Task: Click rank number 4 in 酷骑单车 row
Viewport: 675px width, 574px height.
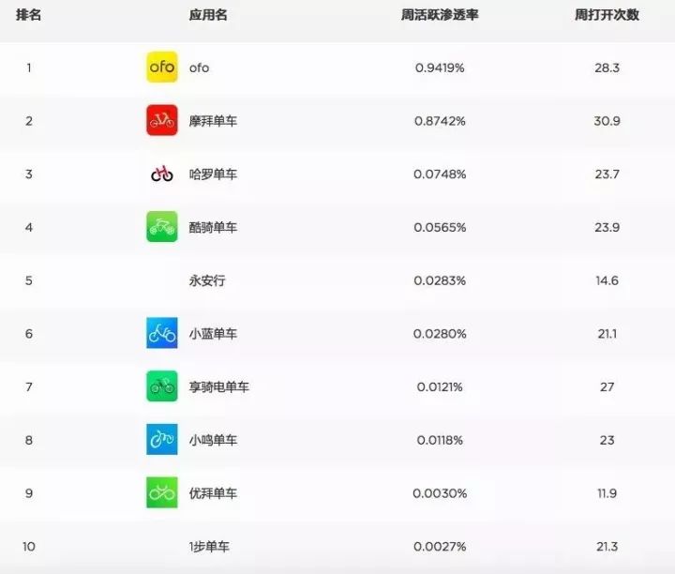Action: coord(29,227)
